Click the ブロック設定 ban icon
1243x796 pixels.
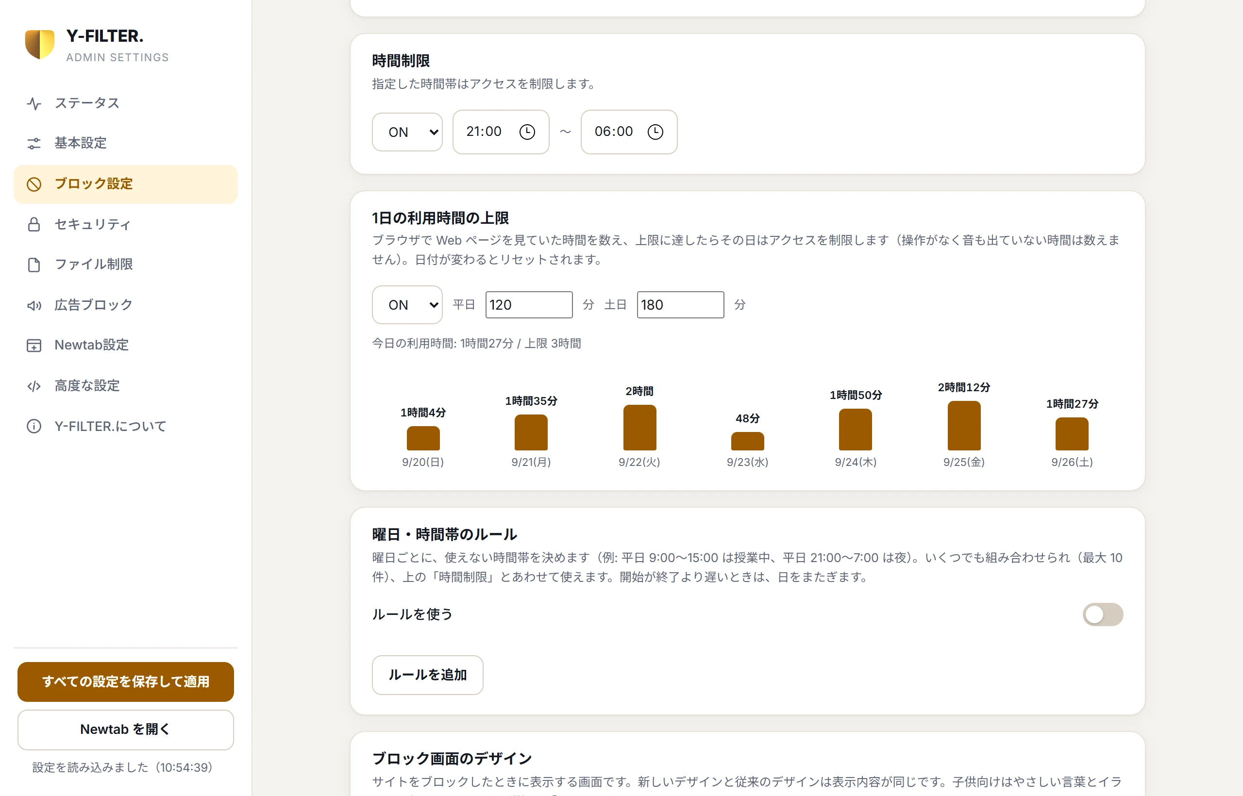[x=34, y=184]
